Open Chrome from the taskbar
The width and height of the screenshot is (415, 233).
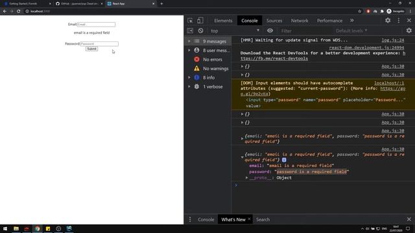click(x=38, y=228)
